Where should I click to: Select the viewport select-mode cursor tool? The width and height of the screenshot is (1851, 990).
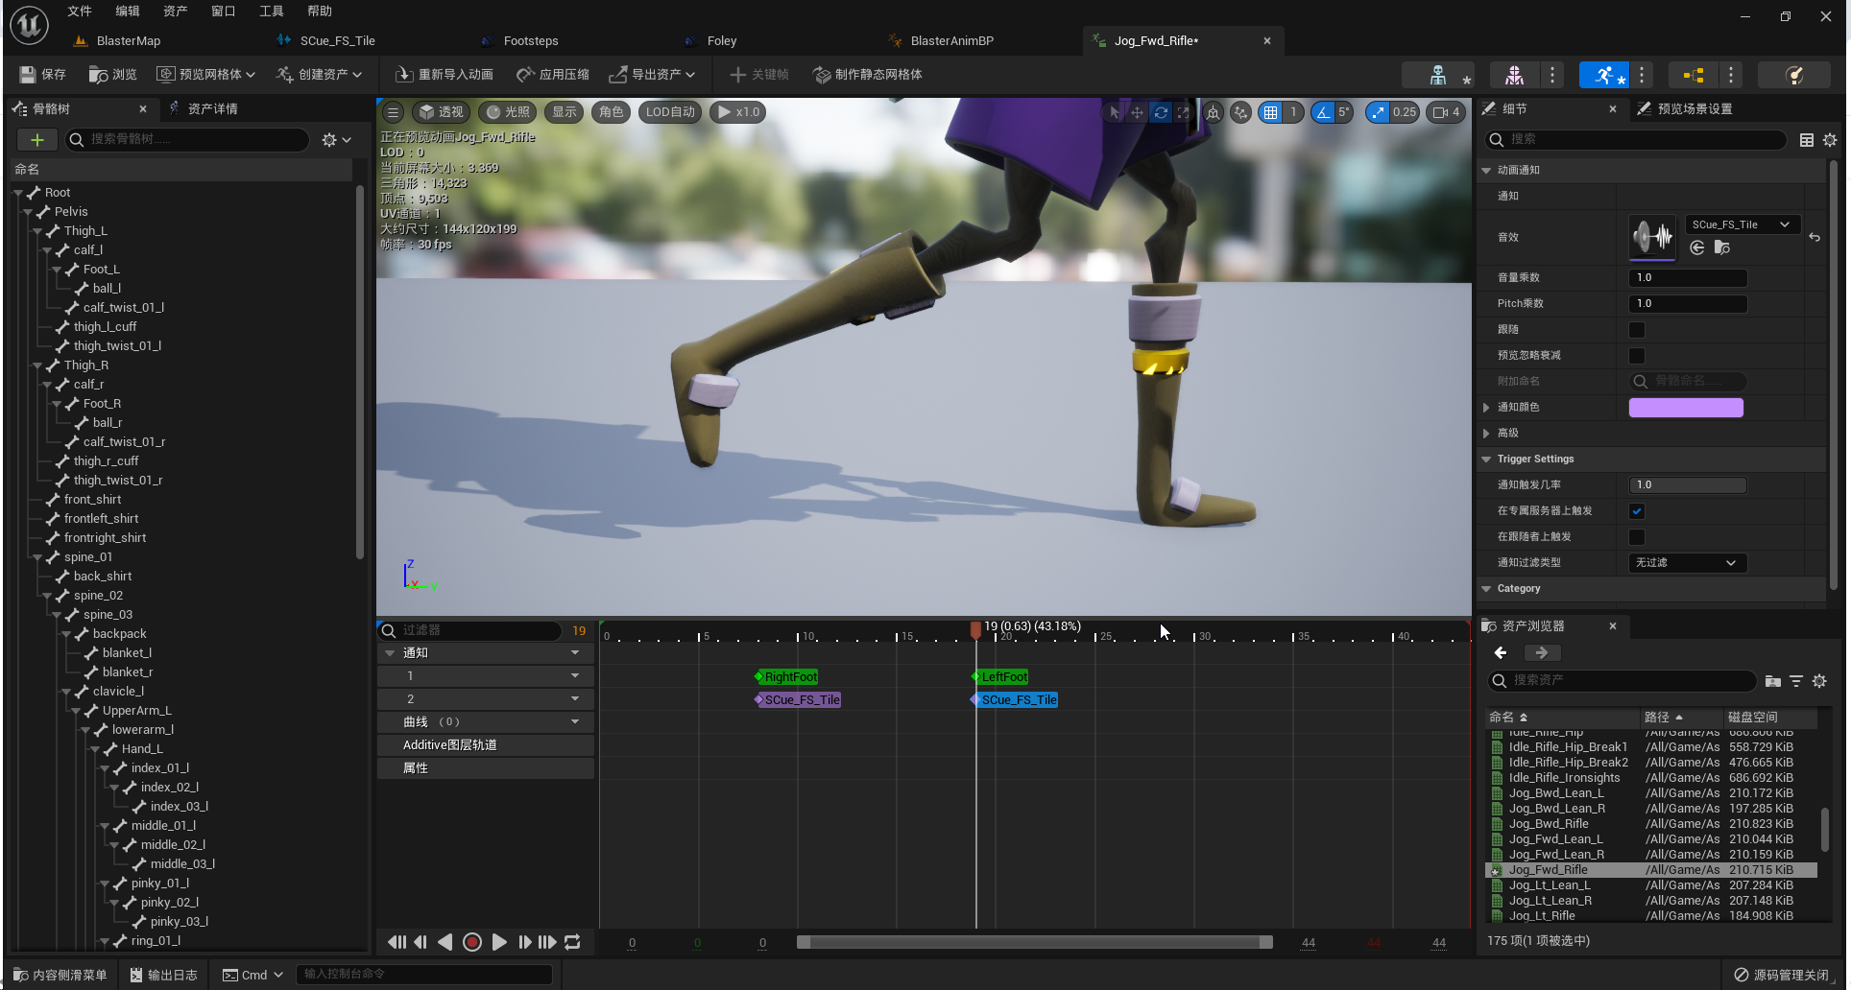1114,112
